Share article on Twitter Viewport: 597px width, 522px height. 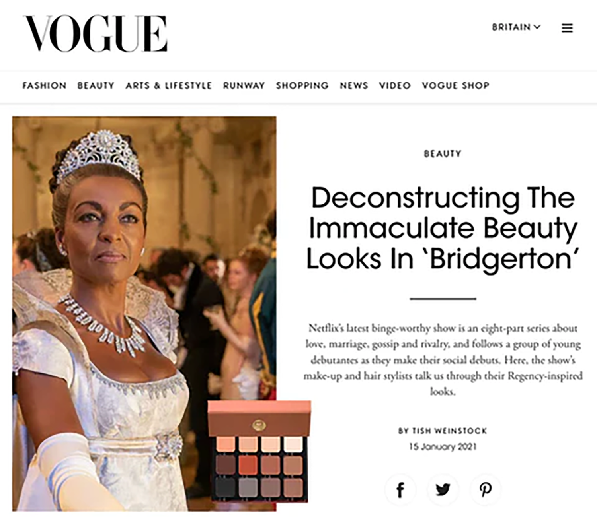click(443, 489)
